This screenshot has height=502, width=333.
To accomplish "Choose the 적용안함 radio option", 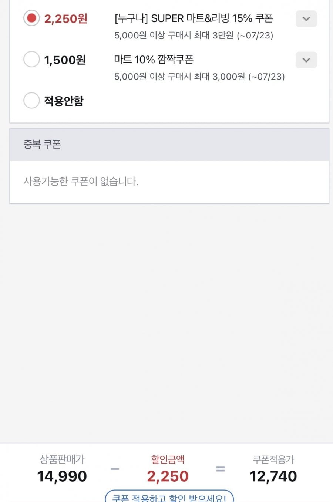I will coord(31,100).
